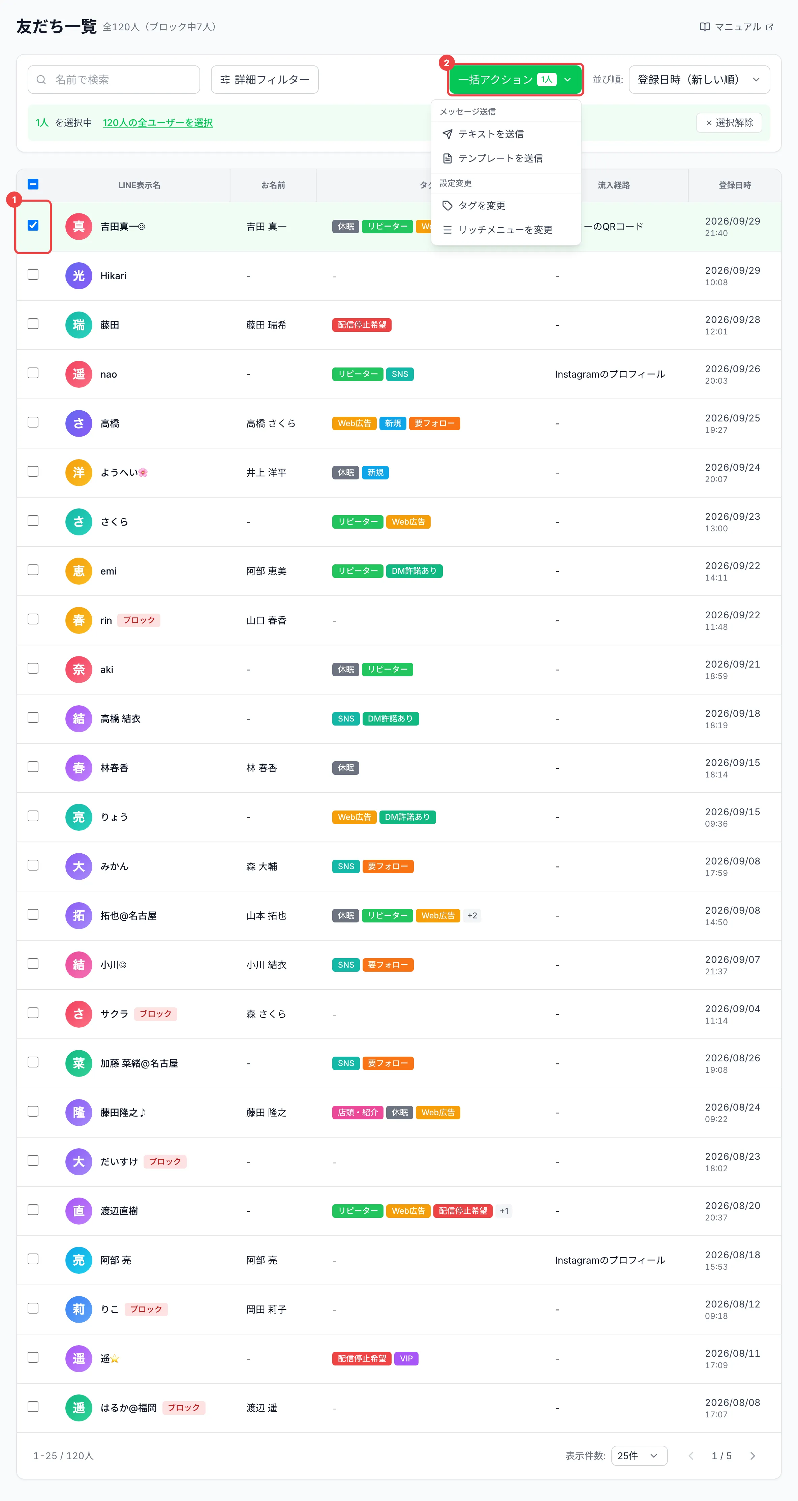
Task: Click the sliders icon on 詳細フィルター
Action: point(225,79)
